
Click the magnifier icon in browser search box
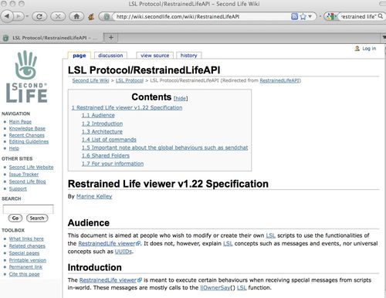pos(381,16)
